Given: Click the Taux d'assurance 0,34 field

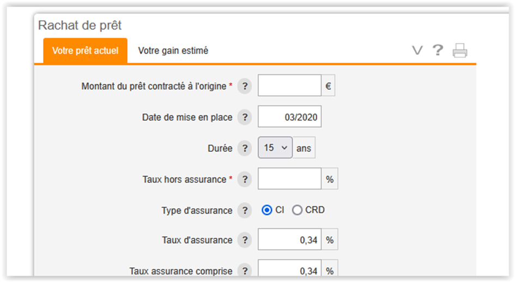Looking at the screenshot, I should pos(289,240).
